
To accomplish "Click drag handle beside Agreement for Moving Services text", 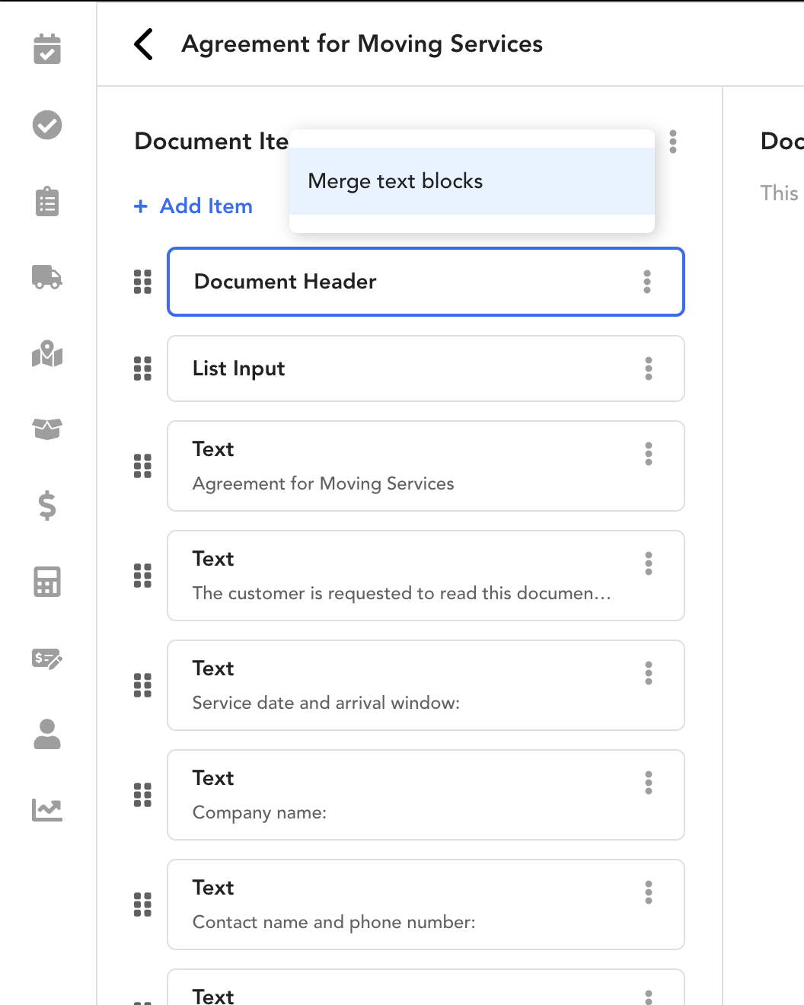I will click(142, 466).
